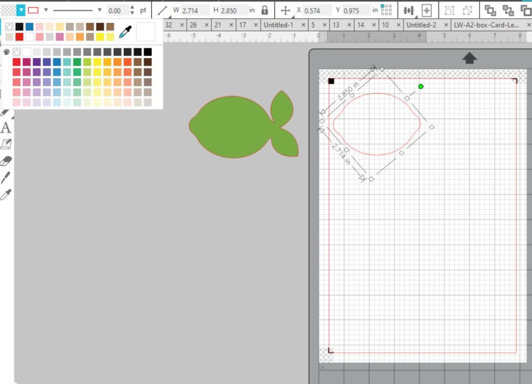Open the fill color dropdown arrow
532x384 pixels.
20,10
